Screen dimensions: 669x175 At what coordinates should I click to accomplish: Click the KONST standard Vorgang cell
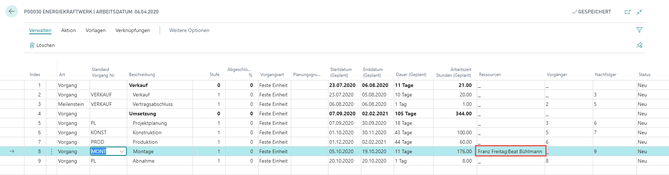(x=108, y=132)
